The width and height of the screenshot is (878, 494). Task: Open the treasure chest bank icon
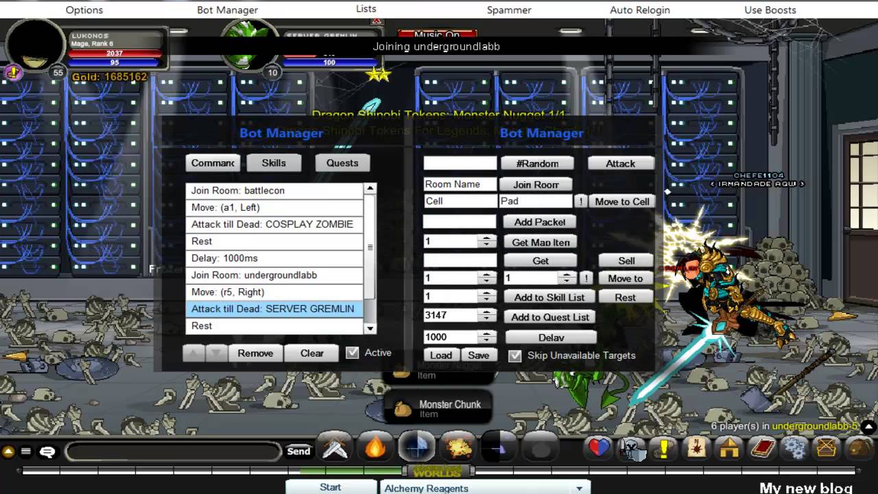827,448
